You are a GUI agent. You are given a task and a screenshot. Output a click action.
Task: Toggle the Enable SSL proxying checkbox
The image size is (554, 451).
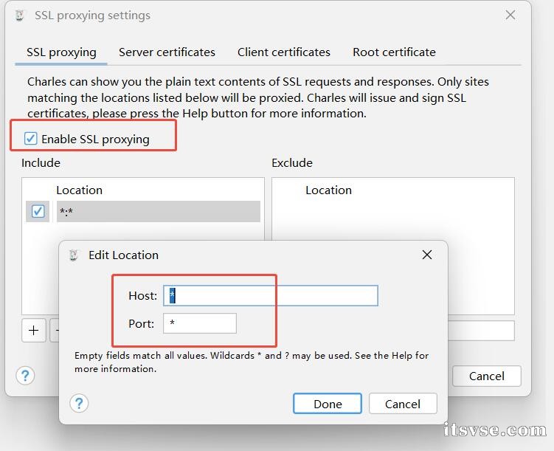(x=31, y=139)
